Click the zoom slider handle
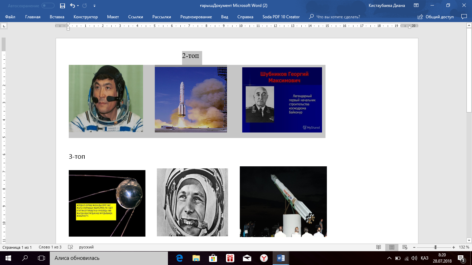The width and height of the screenshot is (472, 265). [435, 247]
